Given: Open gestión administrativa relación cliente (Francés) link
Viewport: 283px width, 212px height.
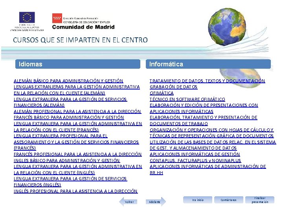Looking at the screenshot, I should click(x=78, y=127).
